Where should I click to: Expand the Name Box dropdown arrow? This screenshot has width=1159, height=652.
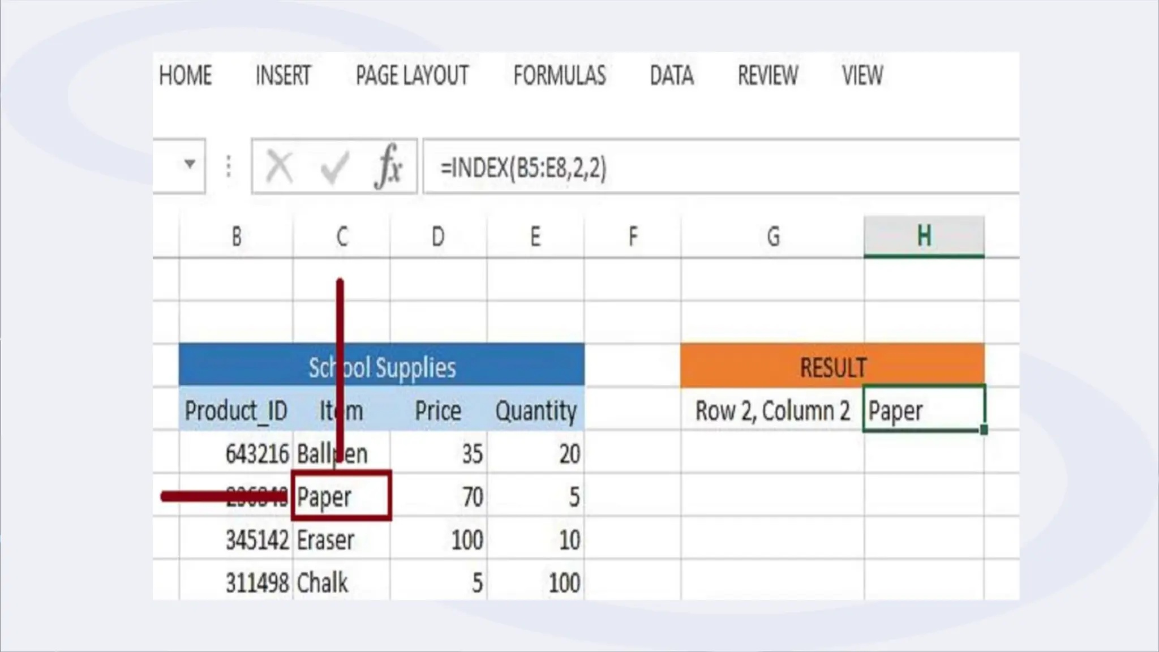point(190,165)
